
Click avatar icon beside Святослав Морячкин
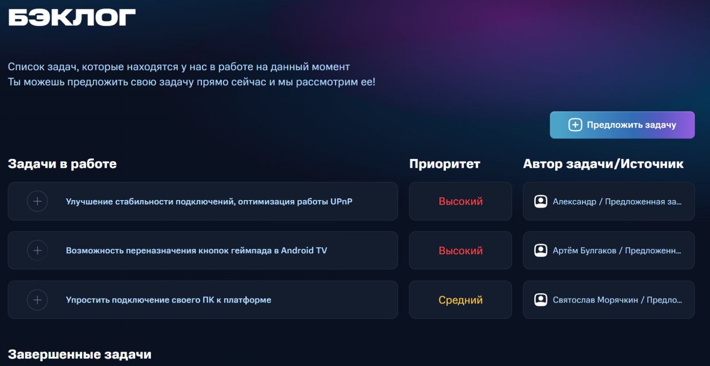[x=540, y=300]
